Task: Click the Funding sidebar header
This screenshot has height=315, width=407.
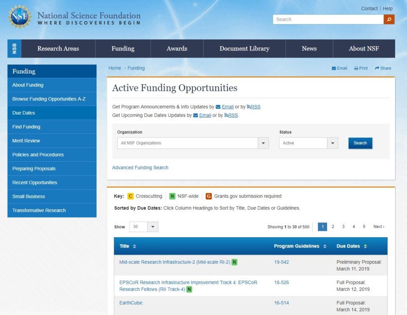Action: click(52, 72)
